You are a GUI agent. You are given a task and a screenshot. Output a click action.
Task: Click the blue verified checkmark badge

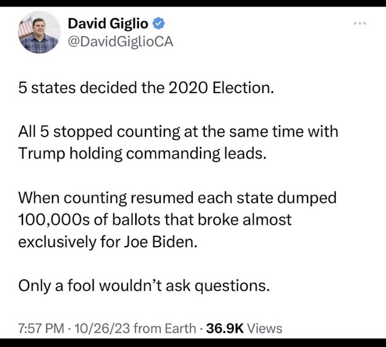[x=158, y=24]
